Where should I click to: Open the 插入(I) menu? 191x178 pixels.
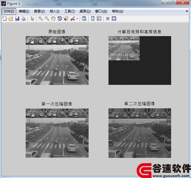(54, 11)
